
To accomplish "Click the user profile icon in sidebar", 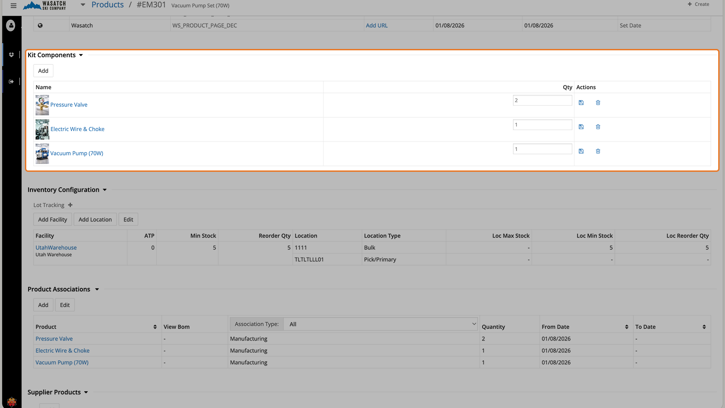I will pos(10,25).
